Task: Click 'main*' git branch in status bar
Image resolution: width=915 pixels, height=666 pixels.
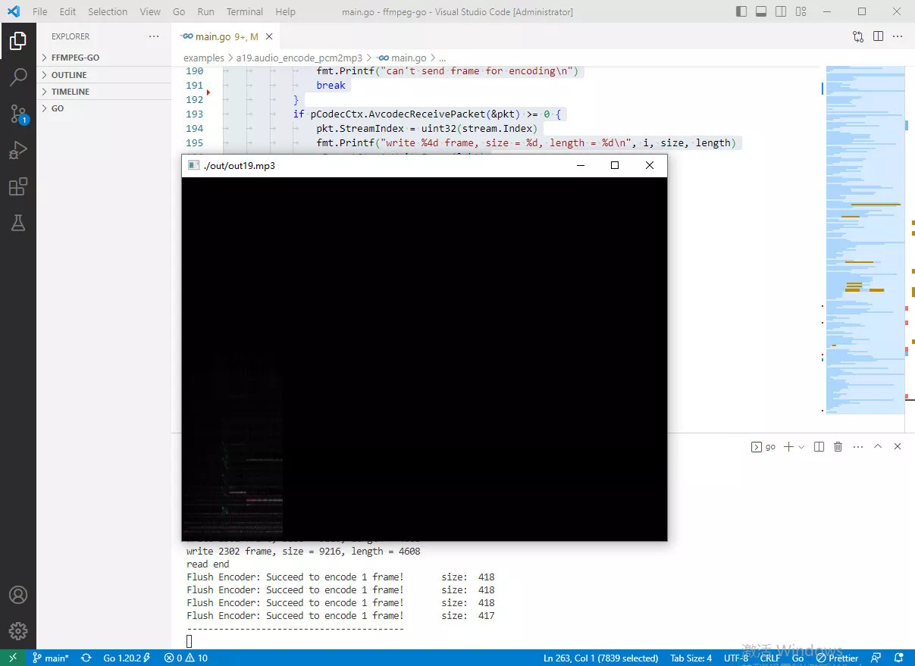Action: pyautogui.click(x=50, y=658)
